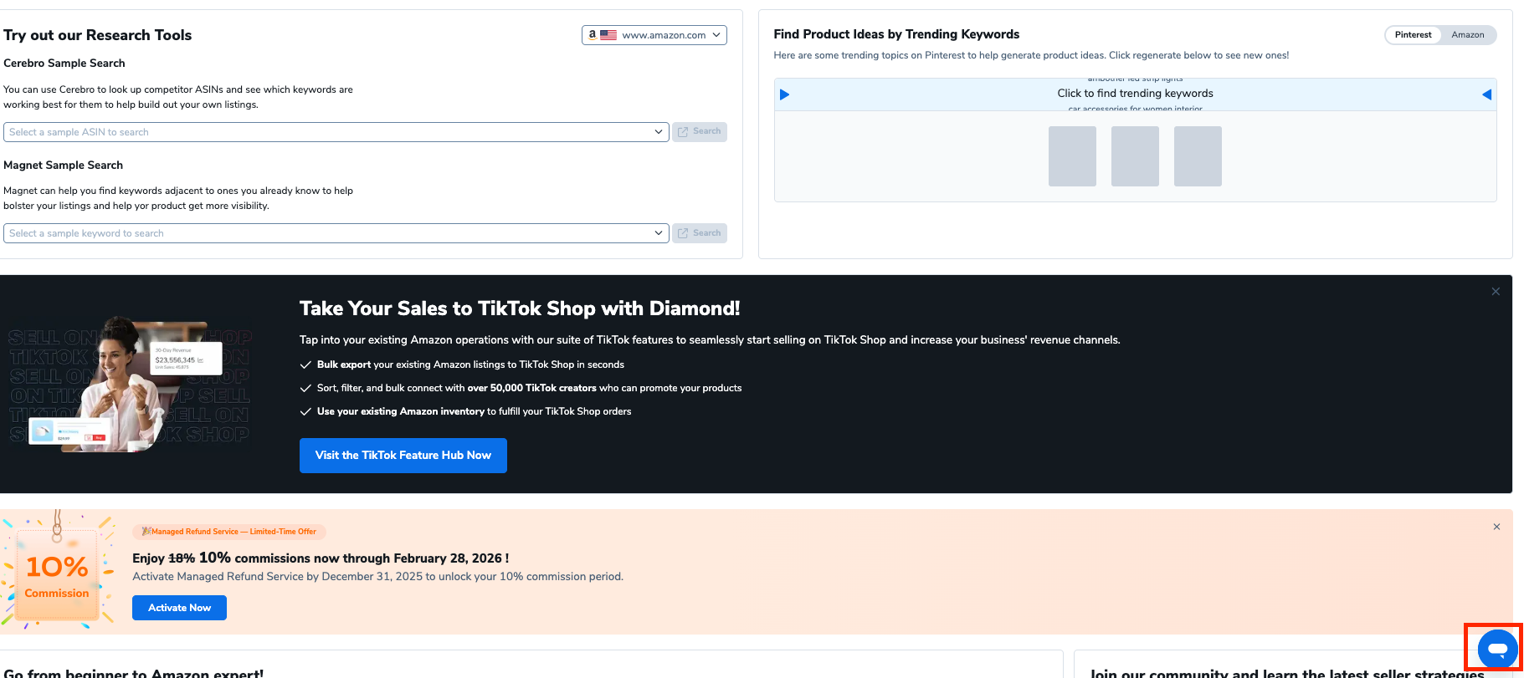Image resolution: width=1524 pixels, height=678 pixels.
Task: Click the TikTok Shop promotional image
Action: 130,385
